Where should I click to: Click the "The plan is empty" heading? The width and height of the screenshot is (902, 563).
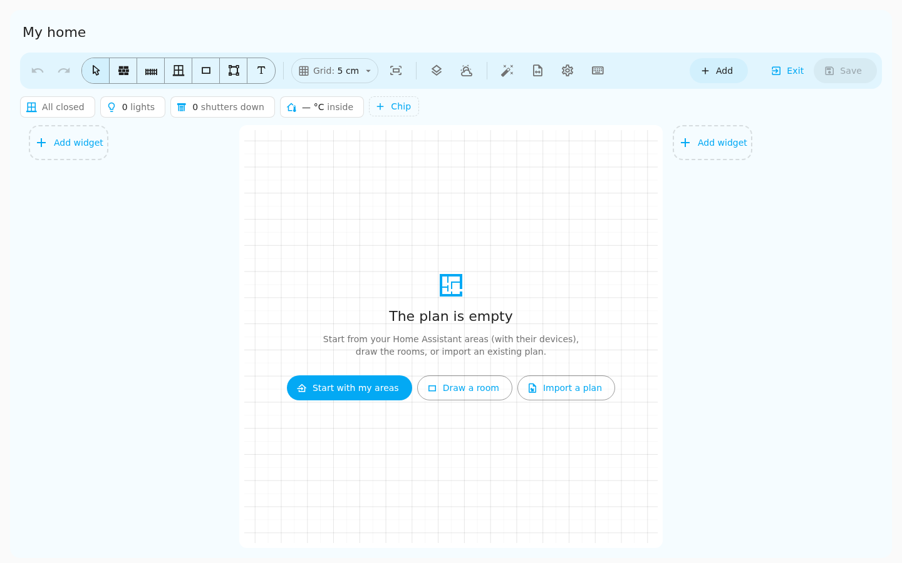point(451,317)
